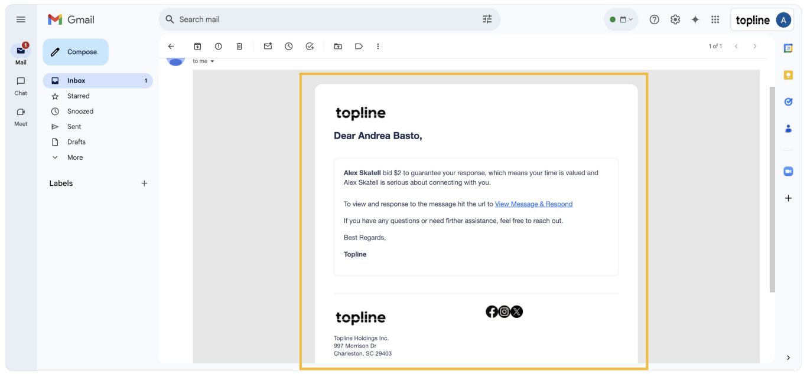This screenshot has width=807, height=374.
Task: Open the Gemini sparkle icon
Action: coord(695,19)
